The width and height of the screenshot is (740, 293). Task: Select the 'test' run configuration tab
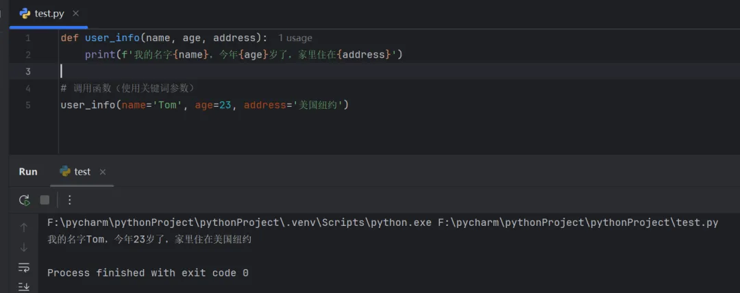click(x=82, y=172)
